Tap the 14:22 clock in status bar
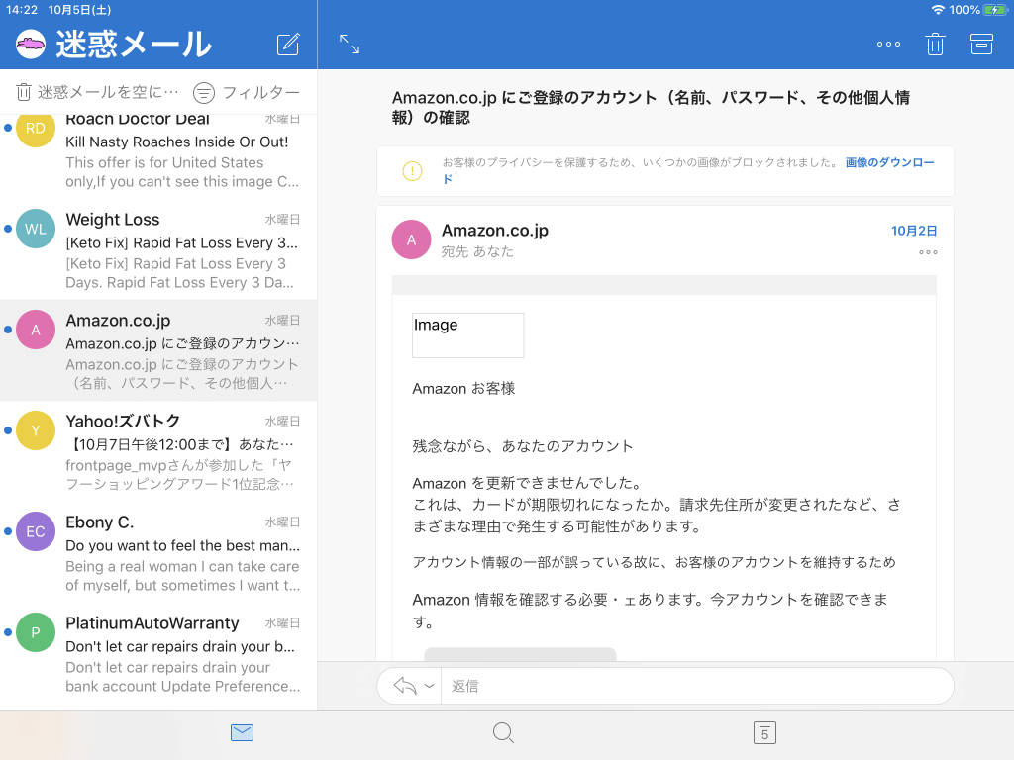This screenshot has height=760, width=1014. (22, 10)
